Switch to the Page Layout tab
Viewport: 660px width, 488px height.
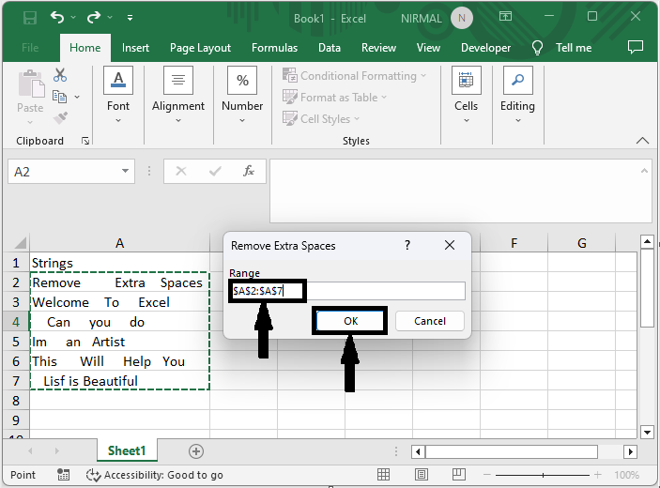200,48
